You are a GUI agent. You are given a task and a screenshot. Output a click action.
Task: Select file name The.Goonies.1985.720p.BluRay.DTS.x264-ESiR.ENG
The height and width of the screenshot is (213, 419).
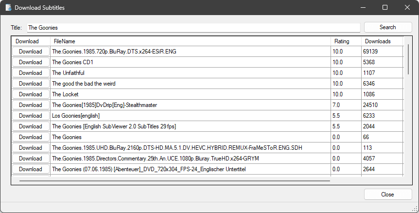[114, 52]
